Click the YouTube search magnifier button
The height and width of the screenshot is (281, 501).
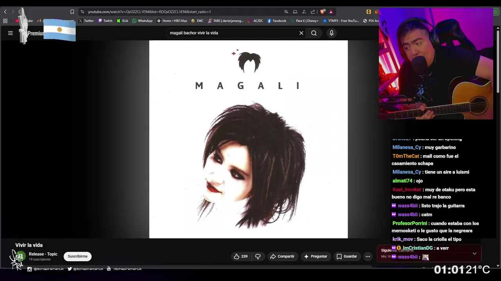pyautogui.click(x=314, y=33)
